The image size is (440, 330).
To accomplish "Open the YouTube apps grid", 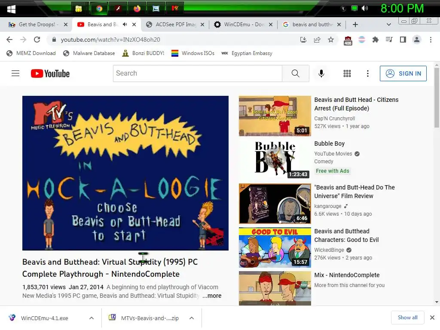I will click(347, 73).
